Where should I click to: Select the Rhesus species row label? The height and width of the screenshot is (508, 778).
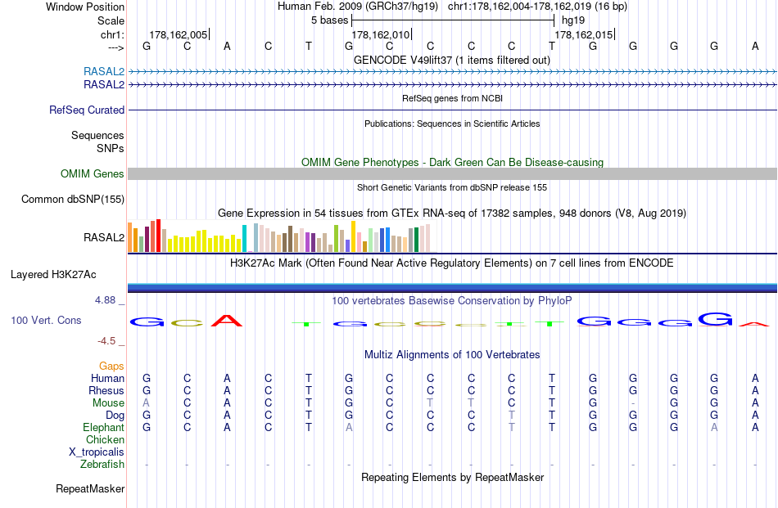[106, 390]
